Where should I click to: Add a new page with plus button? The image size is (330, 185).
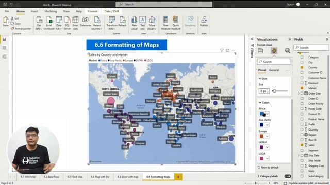tap(178, 177)
